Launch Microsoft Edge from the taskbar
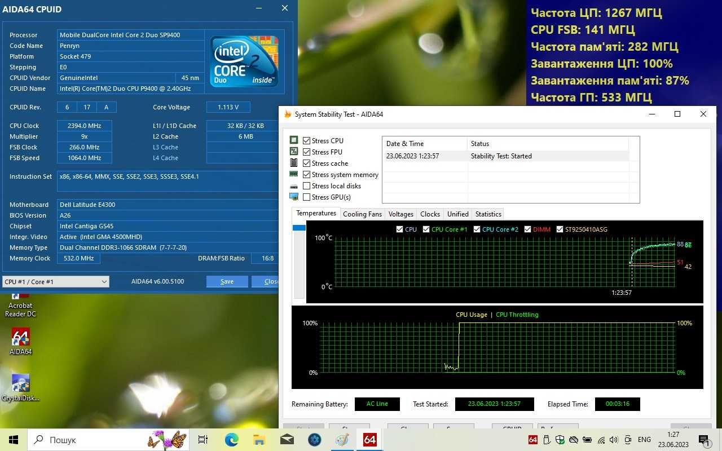Image resolution: width=722 pixels, height=451 pixels. (231, 440)
